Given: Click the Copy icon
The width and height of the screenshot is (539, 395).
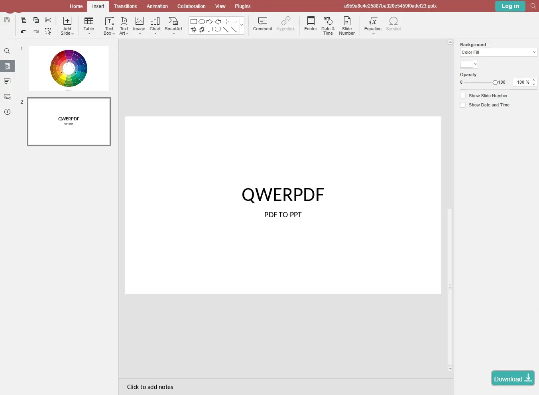Looking at the screenshot, I should point(24,20).
